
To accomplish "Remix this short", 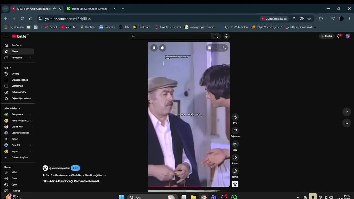I will point(235,171).
